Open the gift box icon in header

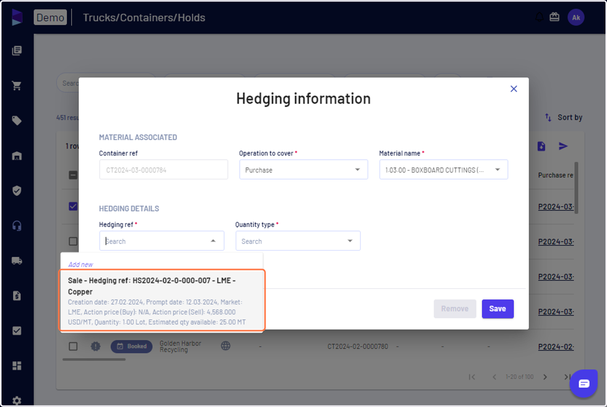tap(554, 17)
